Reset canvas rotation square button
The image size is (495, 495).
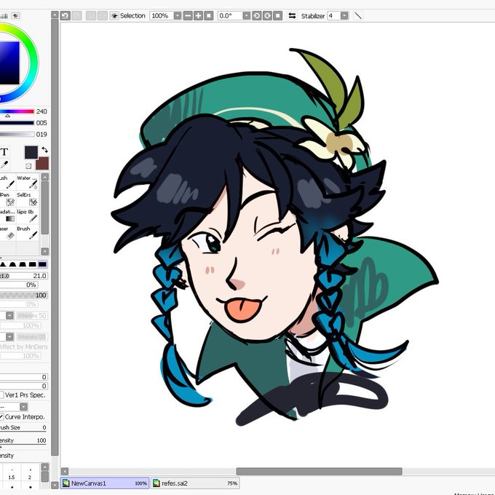[277, 16]
